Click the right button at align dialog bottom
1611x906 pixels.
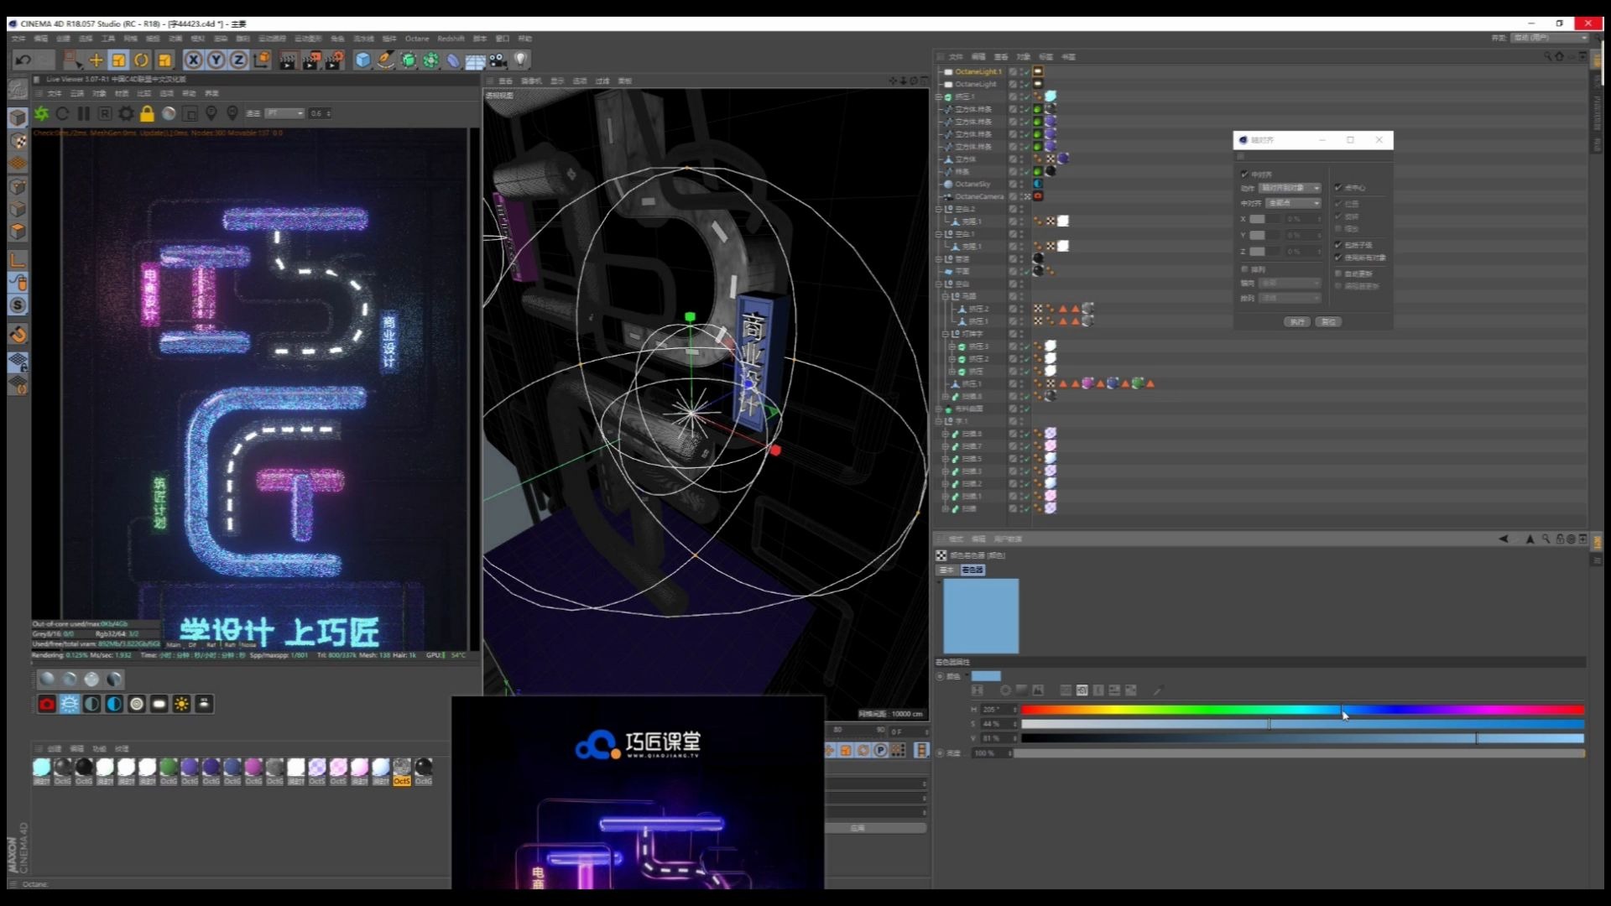pyautogui.click(x=1327, y=322)
